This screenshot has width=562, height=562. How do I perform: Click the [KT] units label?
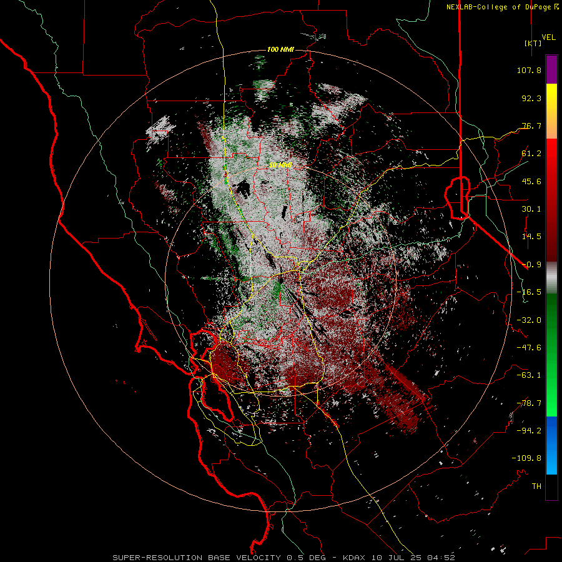[533, 43]
